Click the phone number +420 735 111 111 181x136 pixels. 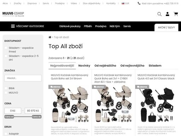click(x=171, y=4)
